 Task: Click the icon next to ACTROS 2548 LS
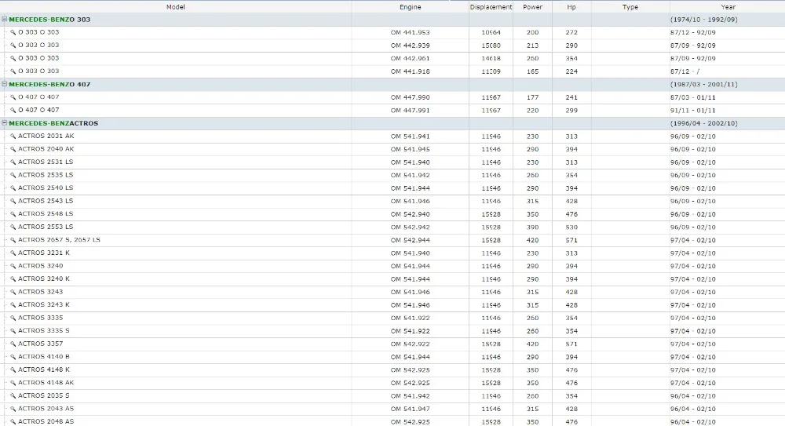coord(13,214)
